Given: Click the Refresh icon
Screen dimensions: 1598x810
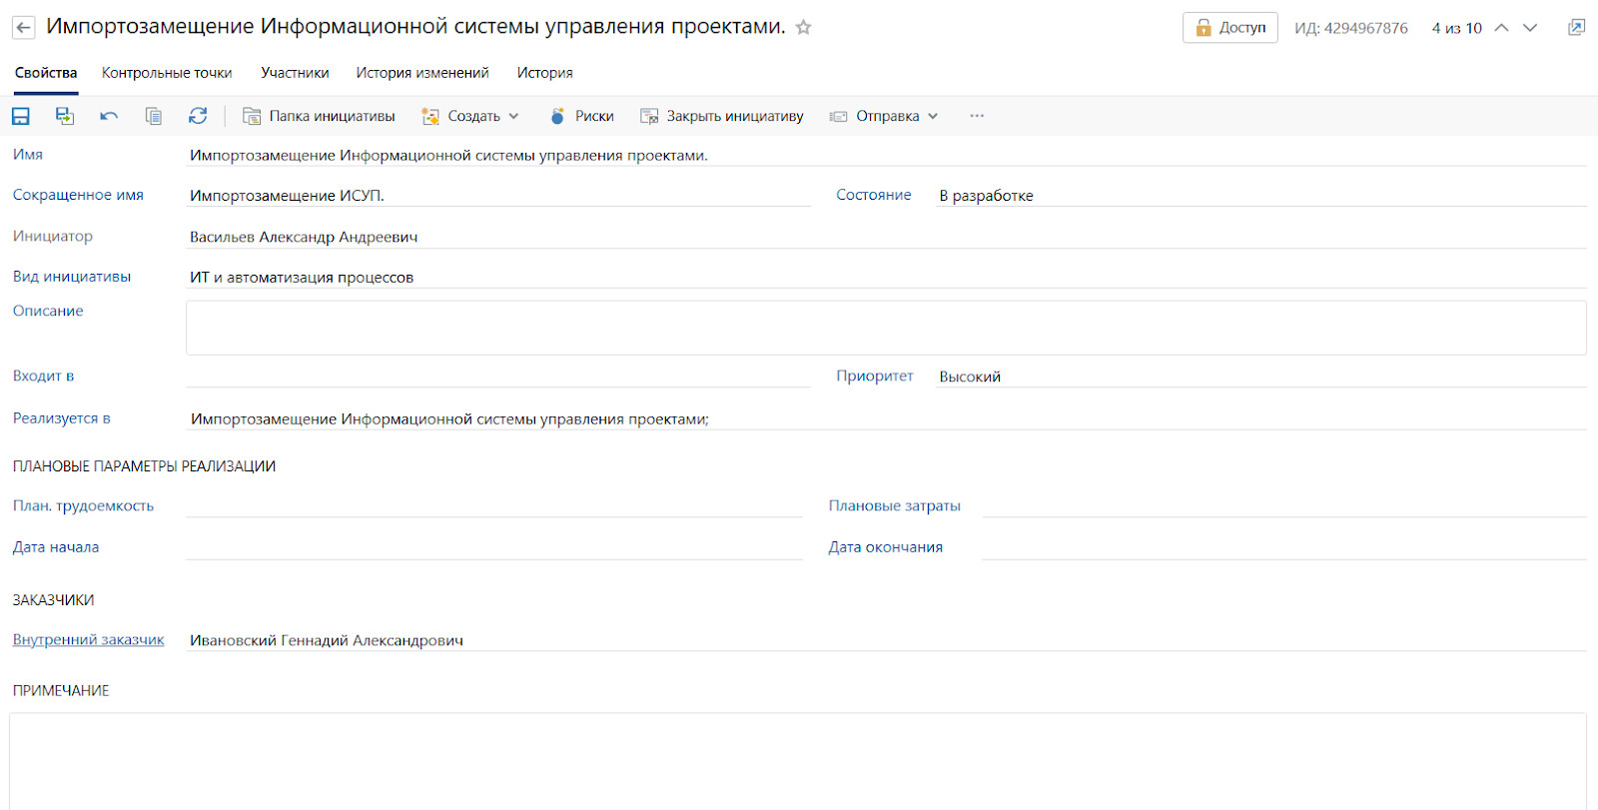Looking at the screenshot, I should pyautogui.click(x=198, y=116).
